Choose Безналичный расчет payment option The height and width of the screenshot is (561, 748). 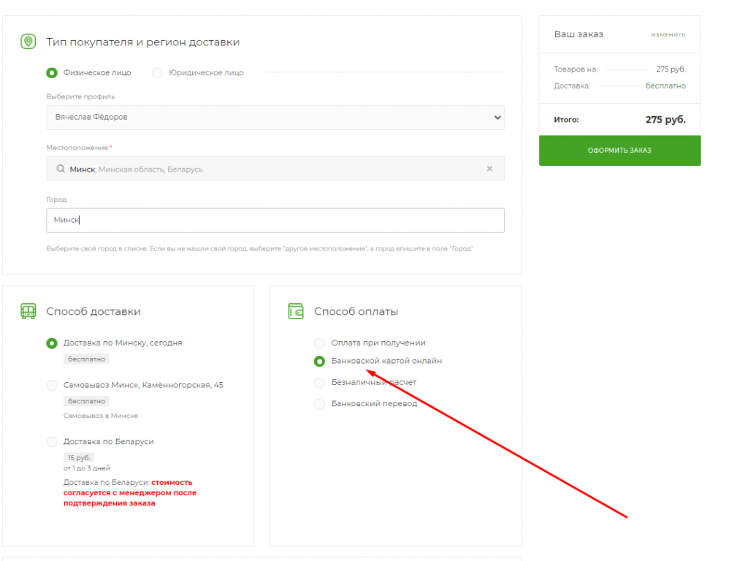[x=319, y=383]
